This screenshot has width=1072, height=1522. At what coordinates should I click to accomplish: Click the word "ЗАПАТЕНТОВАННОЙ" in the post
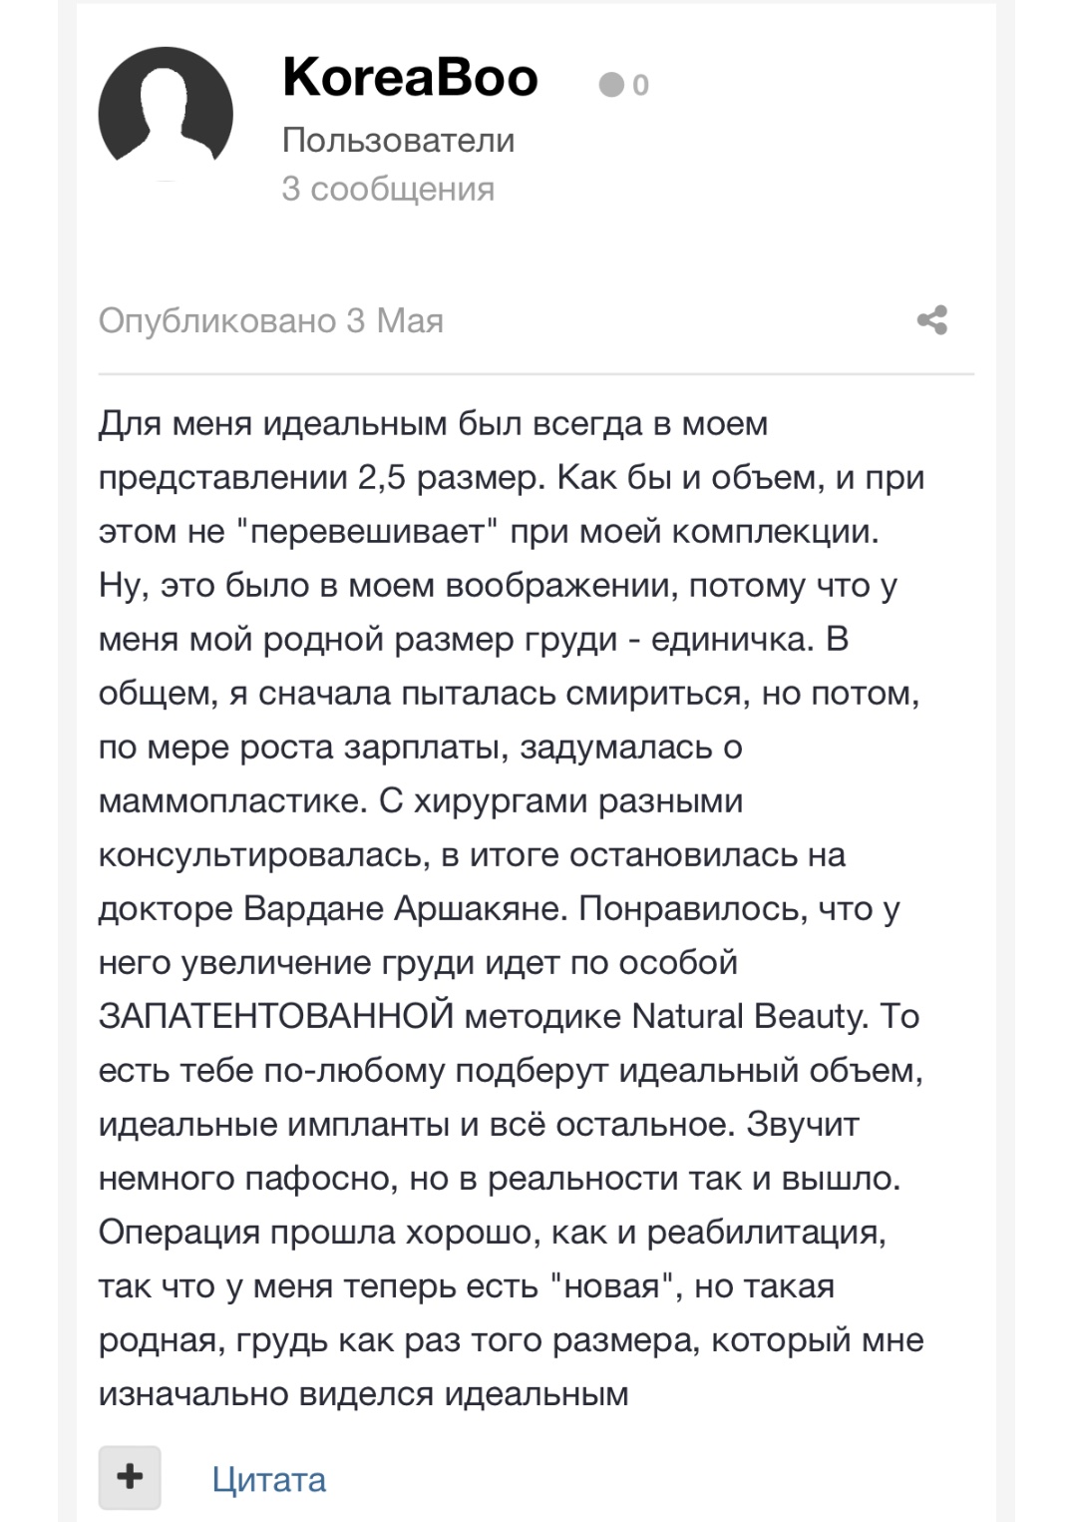tap(276, 1016)
